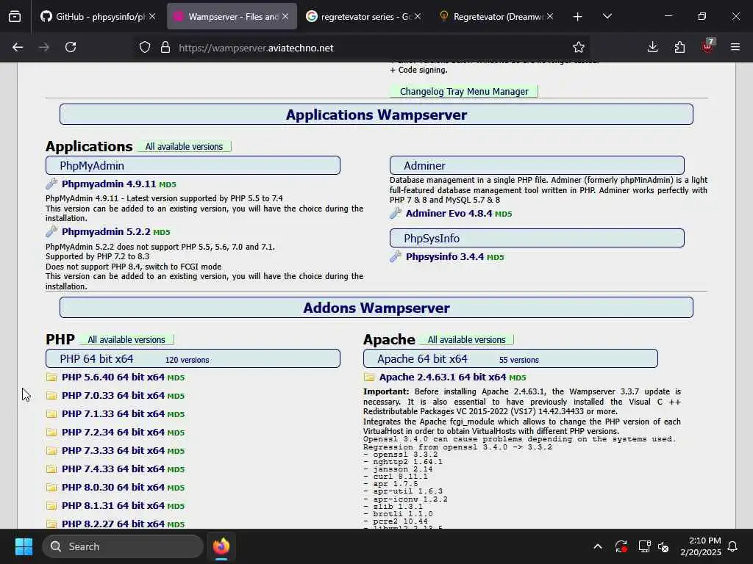This screenshot has width=753, height=564.
Task: Reload the current page
Action: click(71, 47)
